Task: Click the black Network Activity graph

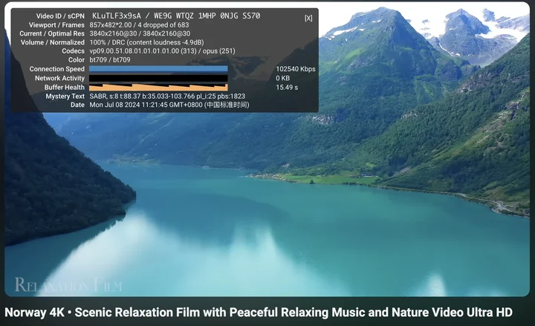Action: [158, 78]
